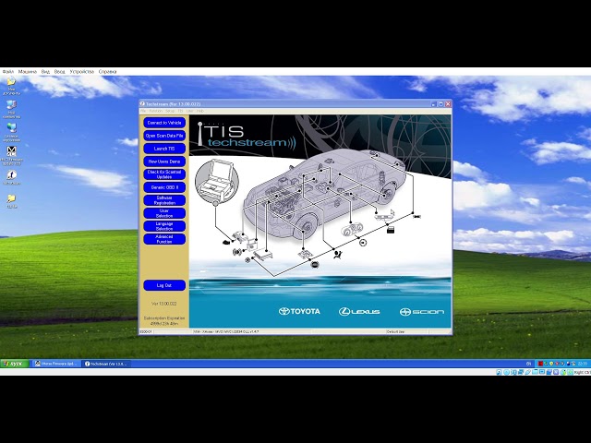Click the Subscription Expiration text

pos(164,320)
